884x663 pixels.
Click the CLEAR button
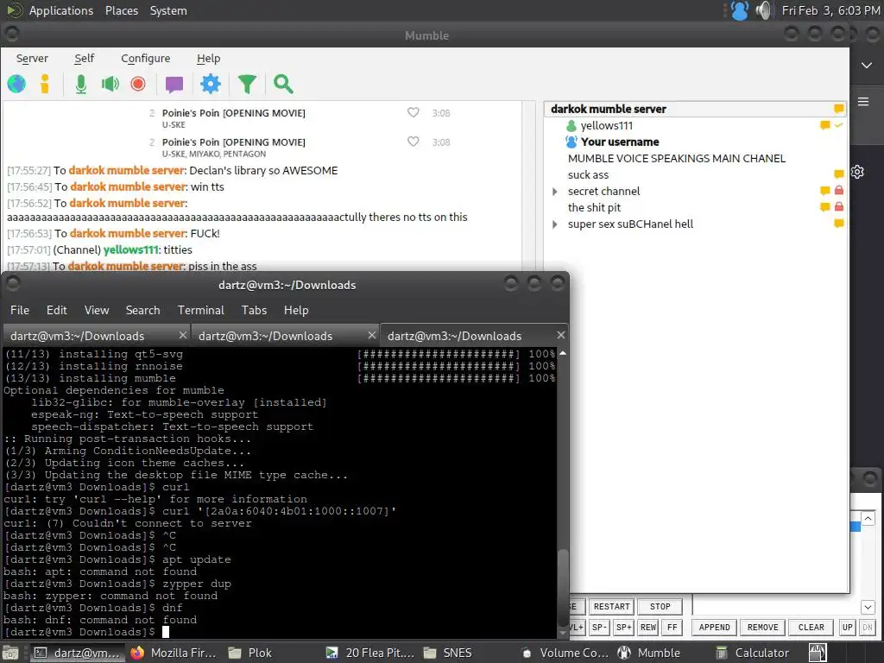(811, 627)
